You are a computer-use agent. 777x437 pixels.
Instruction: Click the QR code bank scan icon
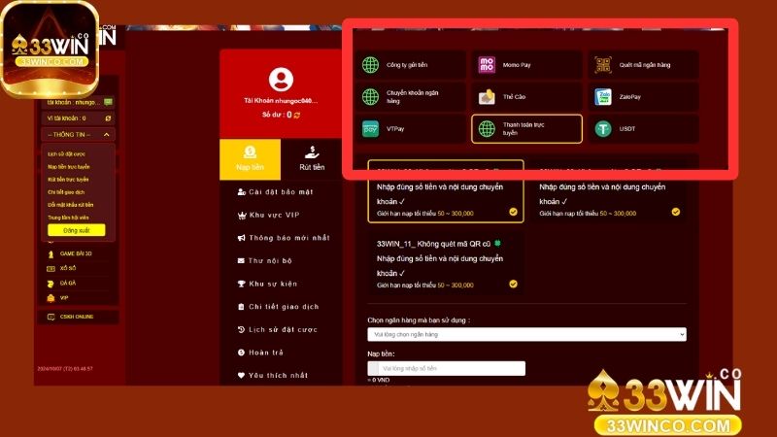coord(602,64)
